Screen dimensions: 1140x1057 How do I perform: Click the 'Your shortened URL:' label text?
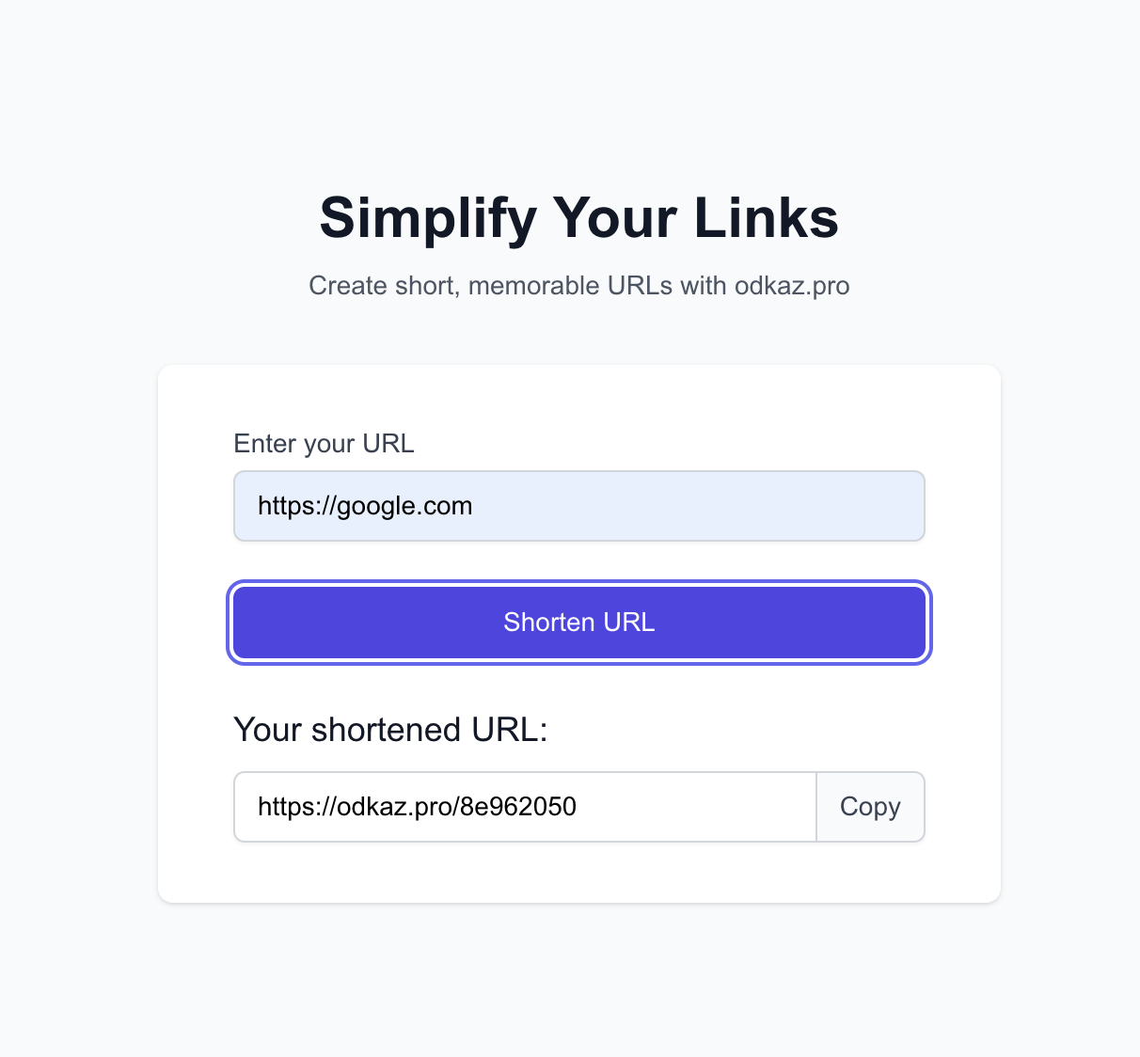click(390, 730)
